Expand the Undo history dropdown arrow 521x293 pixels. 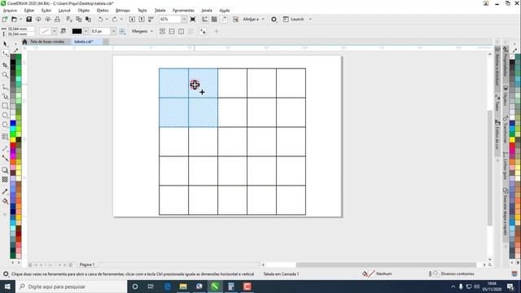pos(107,20)
